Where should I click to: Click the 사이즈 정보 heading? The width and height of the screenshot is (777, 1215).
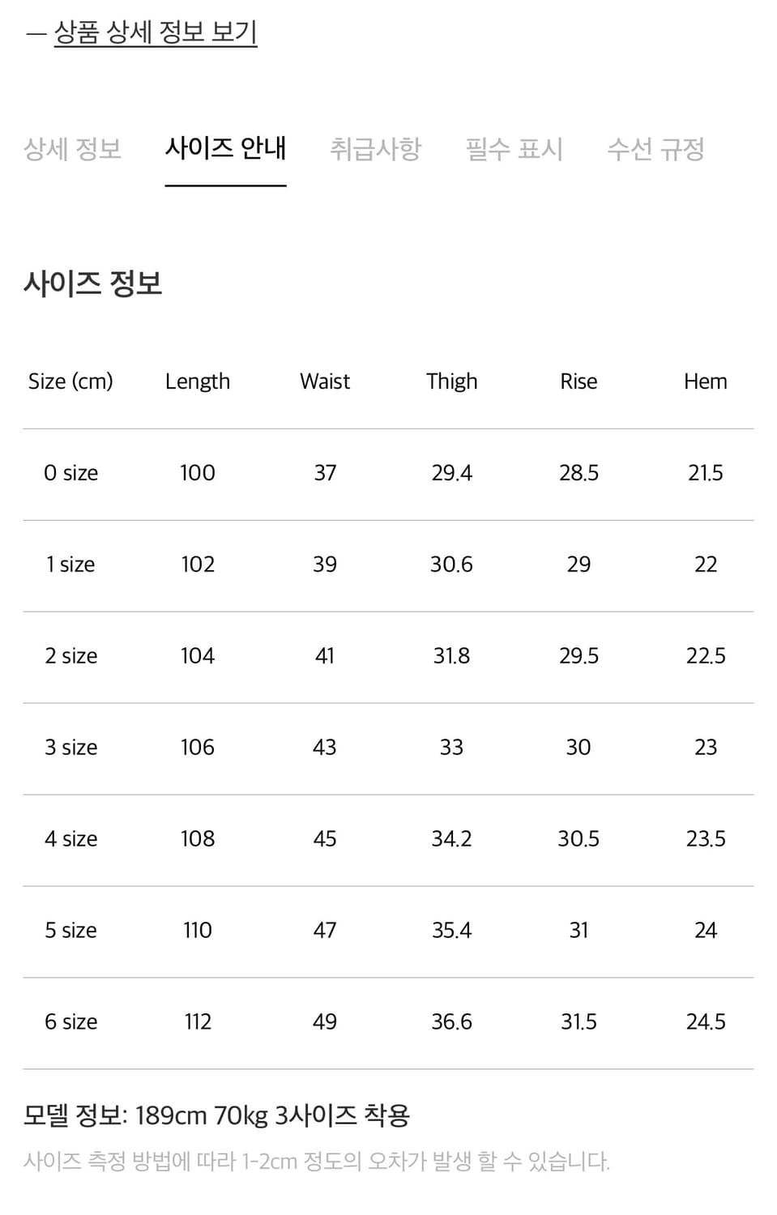[x=92, y=283]
